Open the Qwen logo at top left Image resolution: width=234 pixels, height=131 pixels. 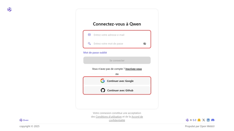pos(9,10)
